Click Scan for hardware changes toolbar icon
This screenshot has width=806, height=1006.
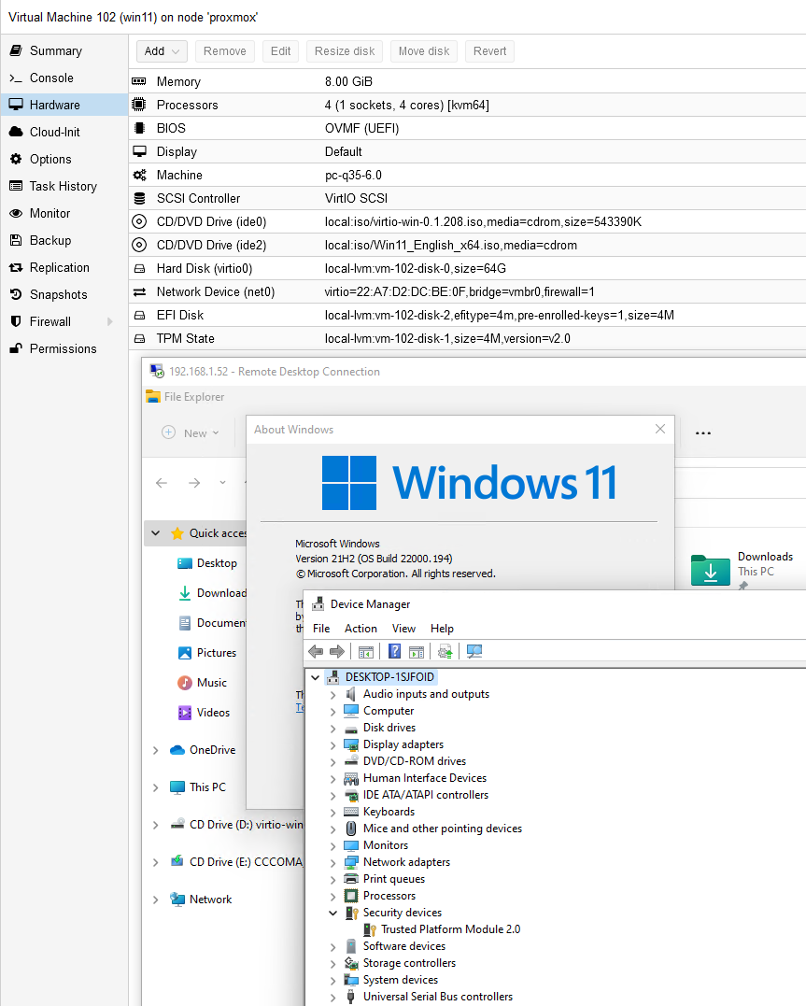[x=474, y=652]
